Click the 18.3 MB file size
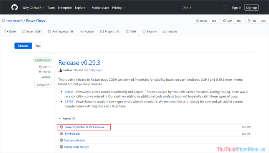This screenshot has width=269, height=153. (246, 127)
